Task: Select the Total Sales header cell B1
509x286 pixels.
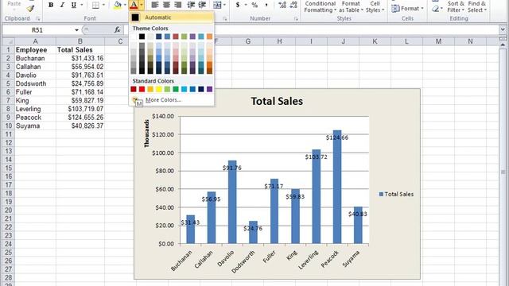Action: click(80, 50)
